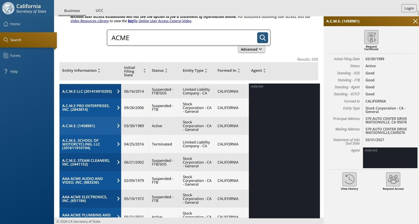Viewport: 419px width, 224px height.
Task: Expand A.C.M.E. SCHOOL OF MOTORCYCLING row chevron
Action: pyautogui.click(x=118, y=144)
